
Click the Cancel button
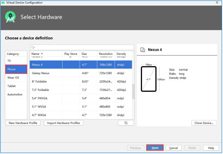point(174,148)
